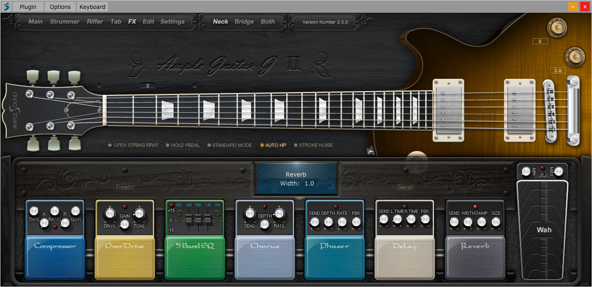The height and width of the screenshot is (287, 592).
Task: Click the guitar's upper volume knob
Action: click(x=557, y=28)
